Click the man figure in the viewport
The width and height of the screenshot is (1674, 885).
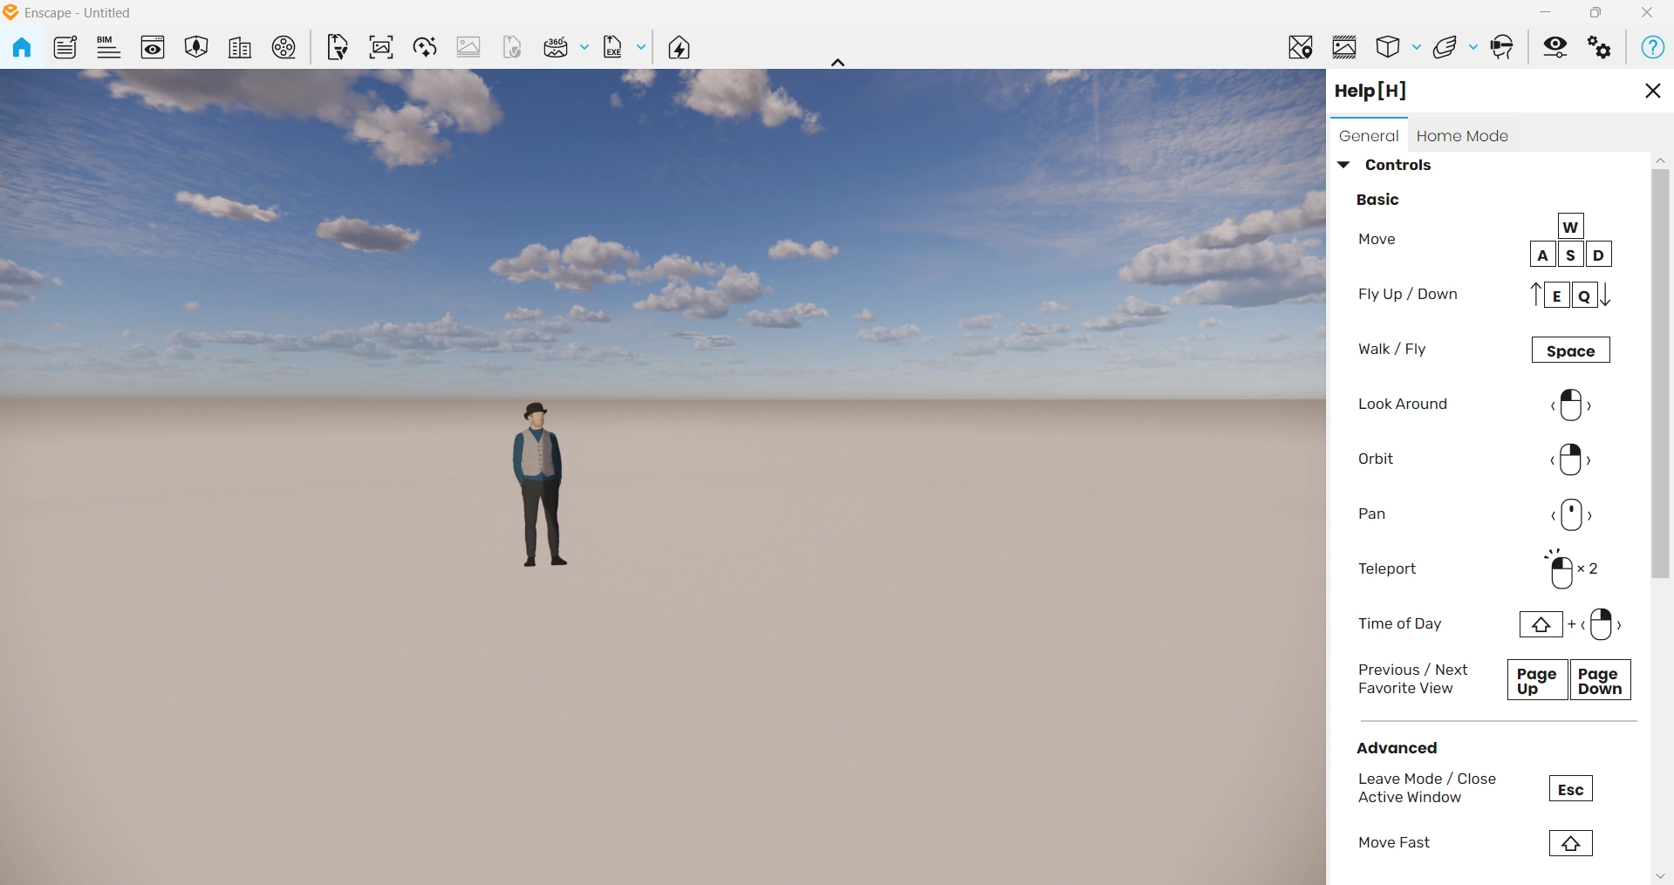[540, 484]
